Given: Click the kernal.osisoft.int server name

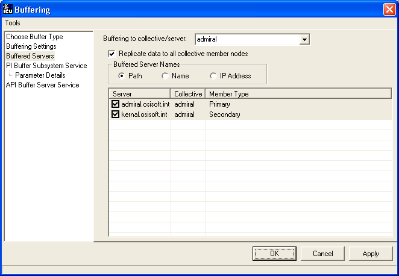Looking at the screenshot, I should tap(144, 114).
